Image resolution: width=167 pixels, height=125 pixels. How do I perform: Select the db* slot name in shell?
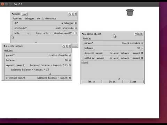[x=16, y=23]
